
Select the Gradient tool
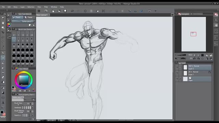[3, 93]
